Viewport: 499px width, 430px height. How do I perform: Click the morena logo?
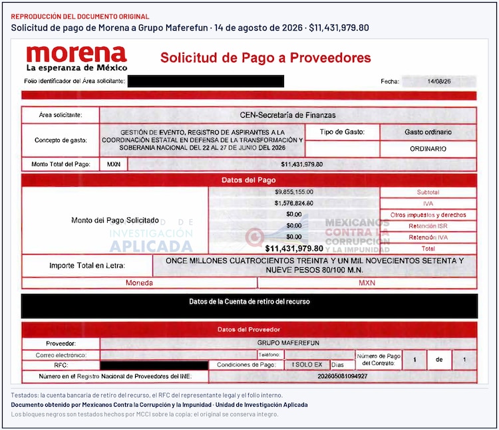click(77, 54)
